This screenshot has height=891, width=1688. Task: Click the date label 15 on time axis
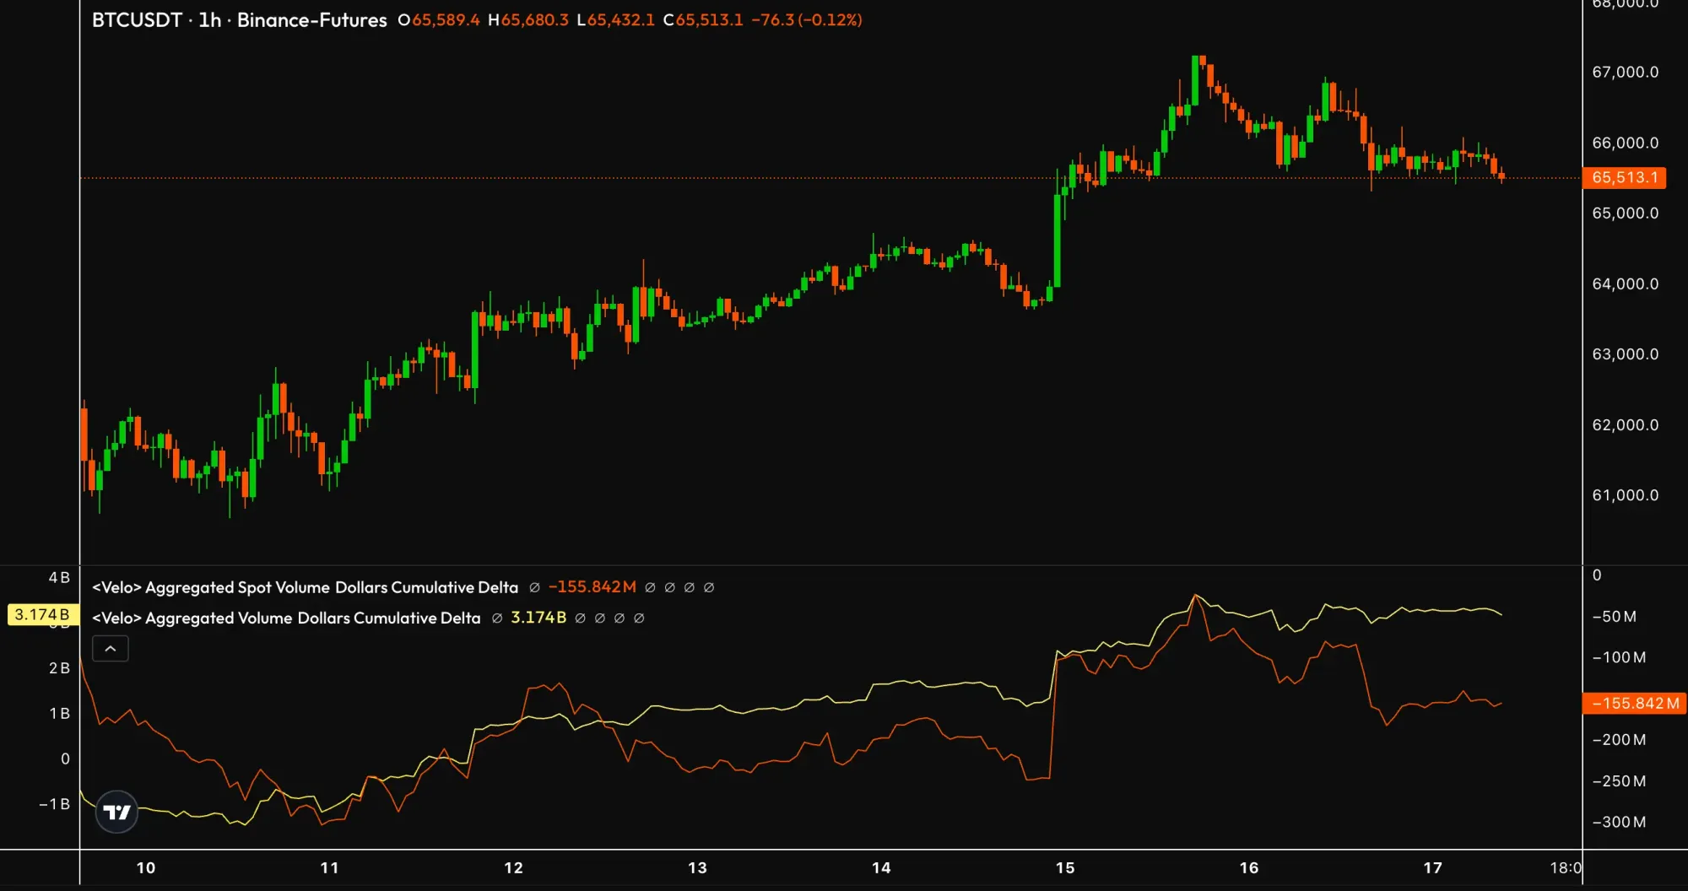click(1065, 867)
